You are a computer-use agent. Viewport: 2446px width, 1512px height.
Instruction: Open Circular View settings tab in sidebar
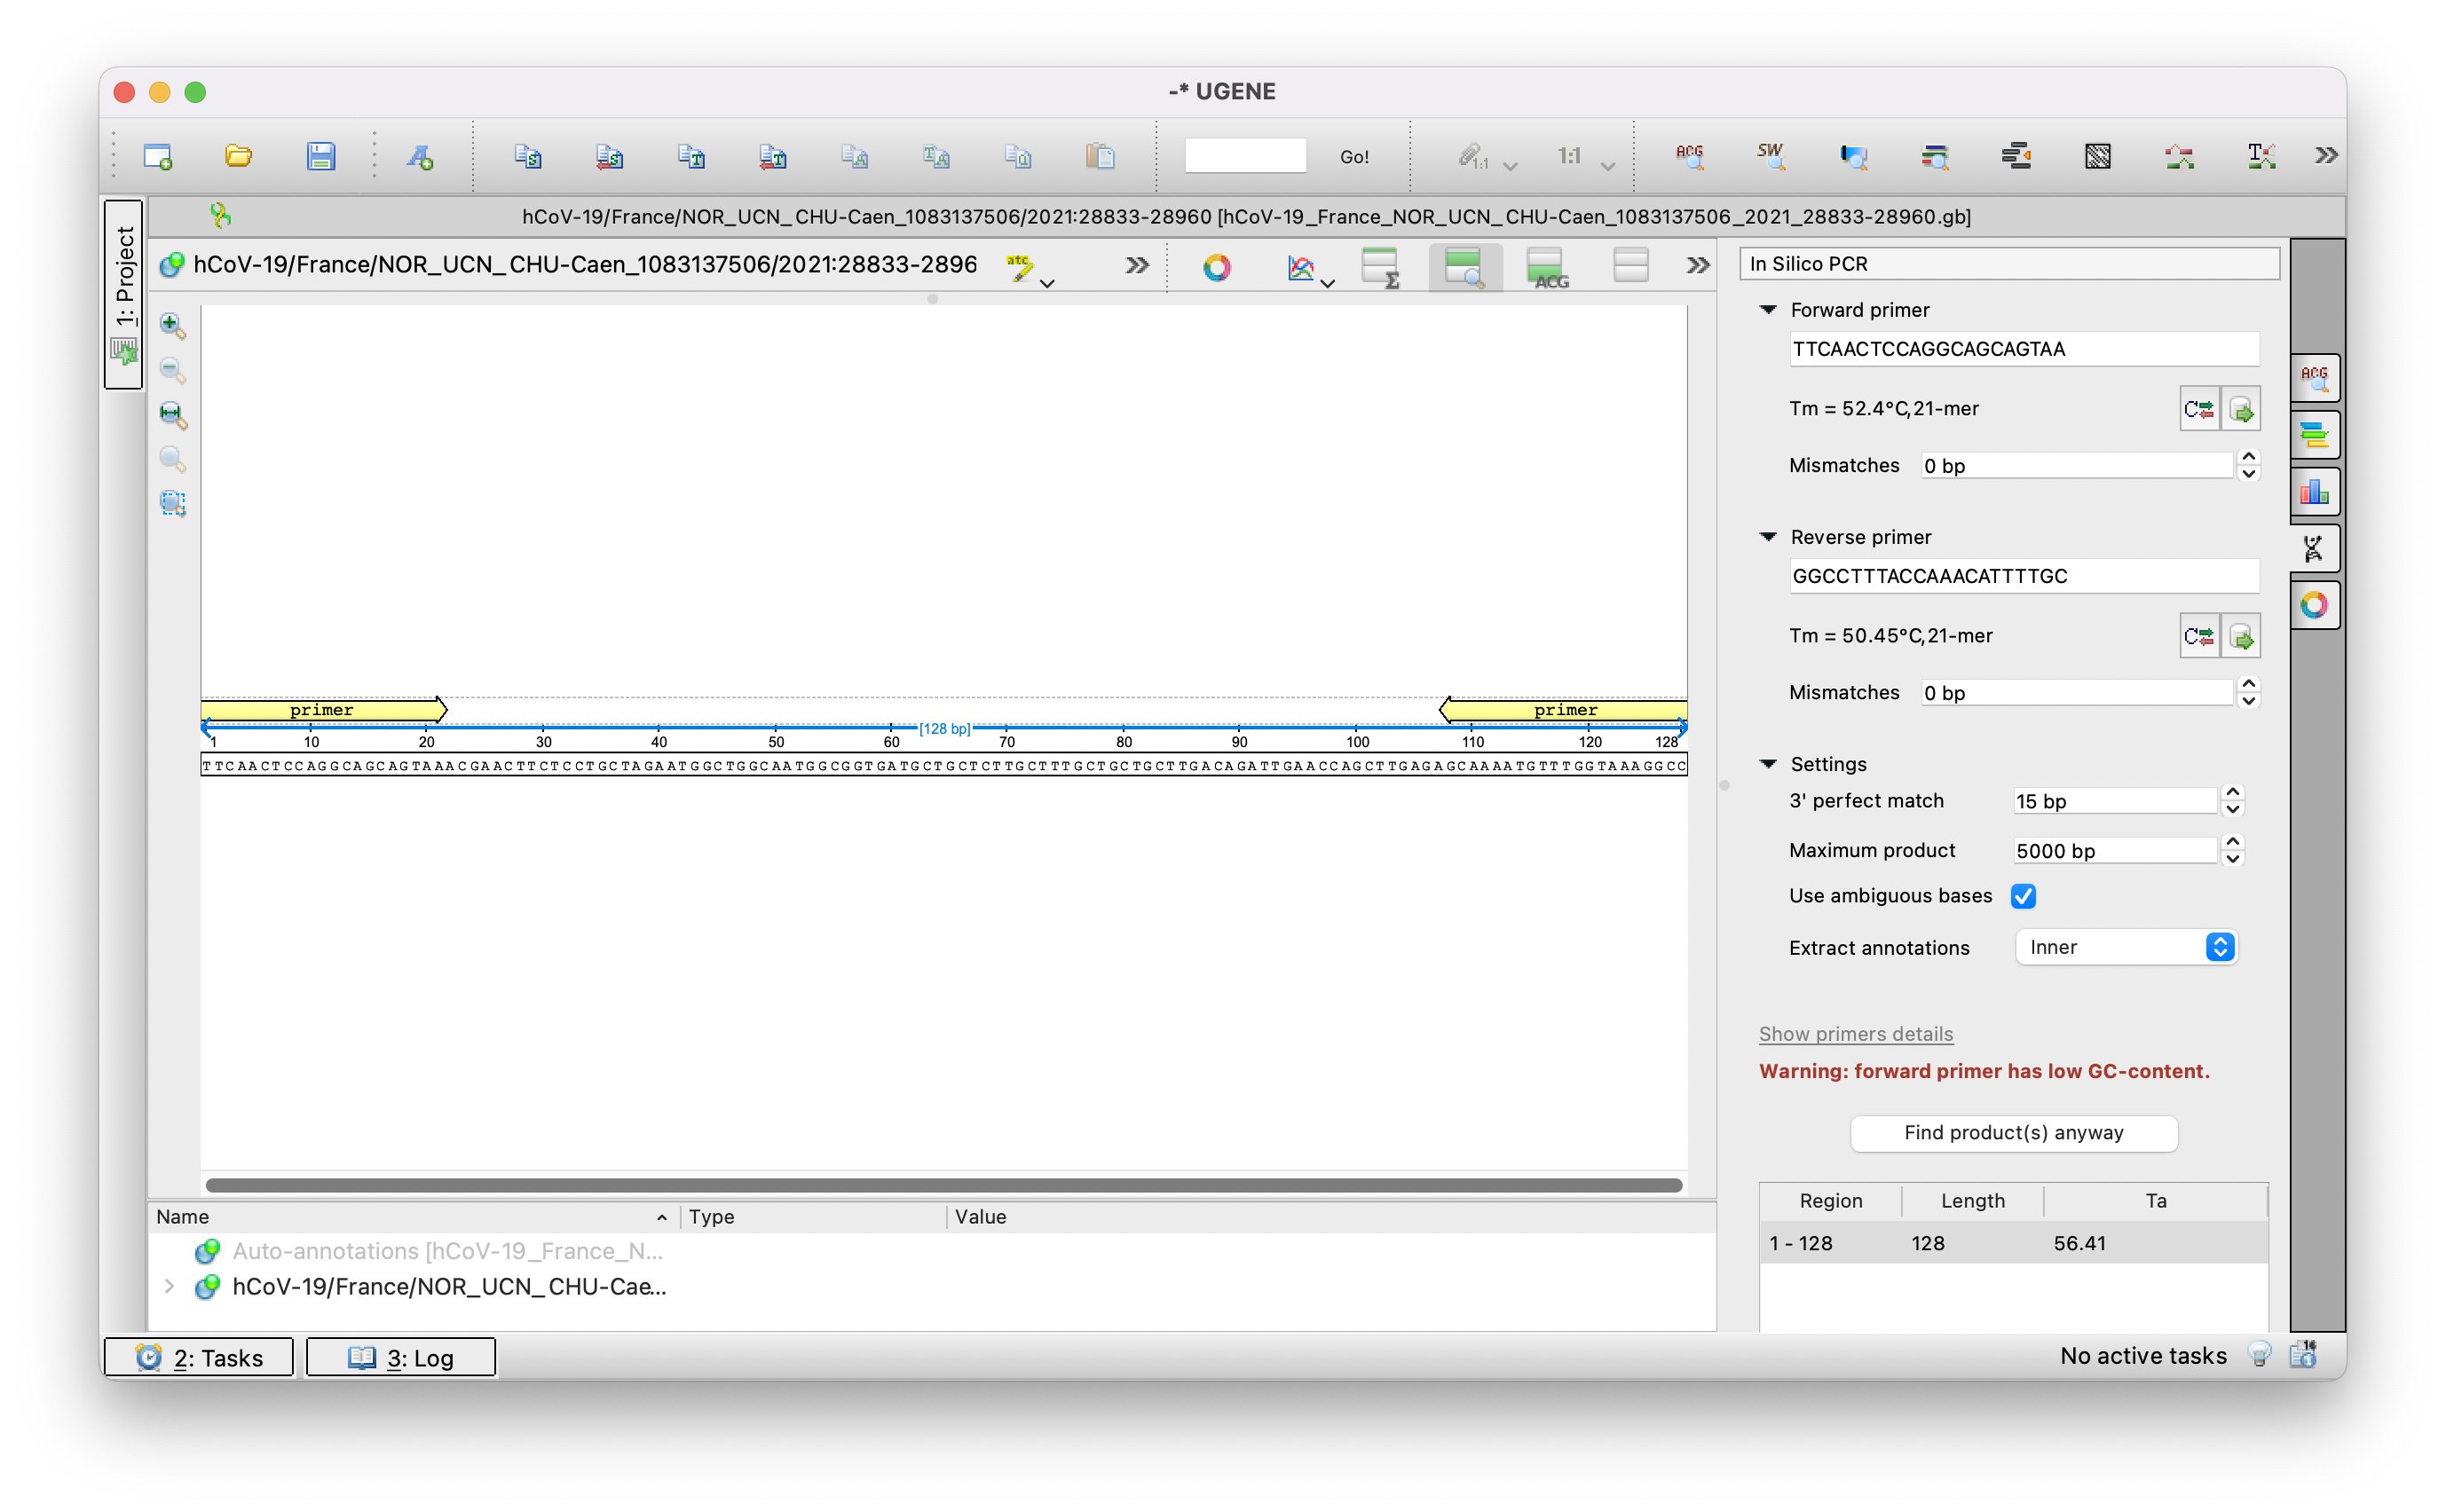tap(2314, 605)
